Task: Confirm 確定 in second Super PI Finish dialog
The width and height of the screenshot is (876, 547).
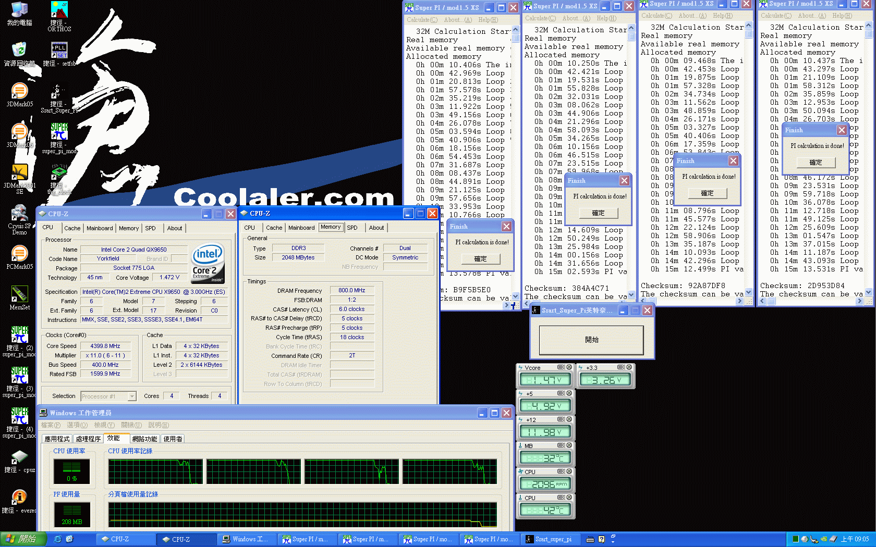Action: (599, 213)
